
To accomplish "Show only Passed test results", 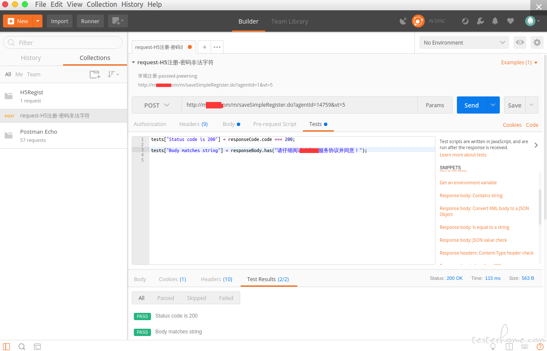I will click(x=166, y=298).
